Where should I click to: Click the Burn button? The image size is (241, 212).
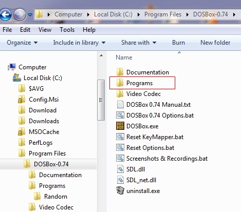pyautogui.click(x=178, y=43)
